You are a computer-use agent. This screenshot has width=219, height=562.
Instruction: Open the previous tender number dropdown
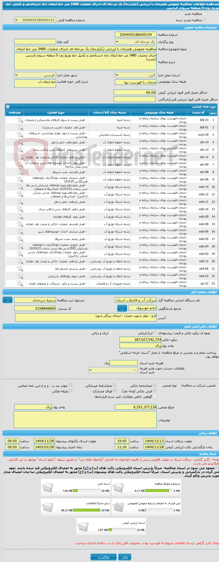tap(35, 20)
